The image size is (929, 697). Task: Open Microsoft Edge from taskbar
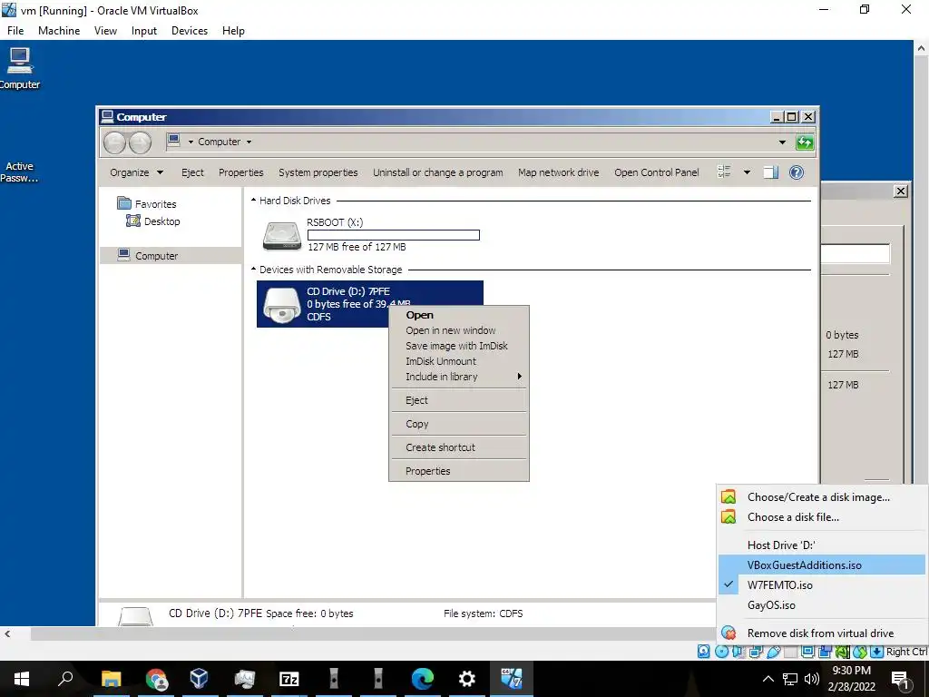click(x=422, y=679)
